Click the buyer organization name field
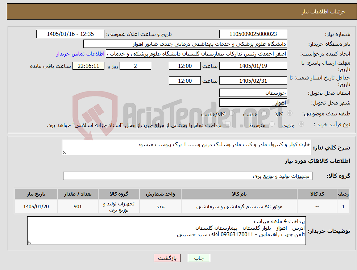Screen dimensions: 357x270 [185, 44]
